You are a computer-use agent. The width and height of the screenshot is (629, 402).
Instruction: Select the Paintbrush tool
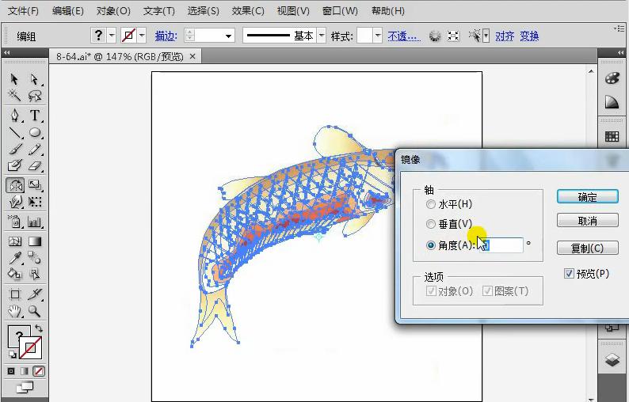point(14,149)
